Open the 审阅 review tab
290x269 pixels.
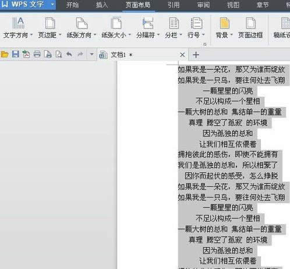203,5
